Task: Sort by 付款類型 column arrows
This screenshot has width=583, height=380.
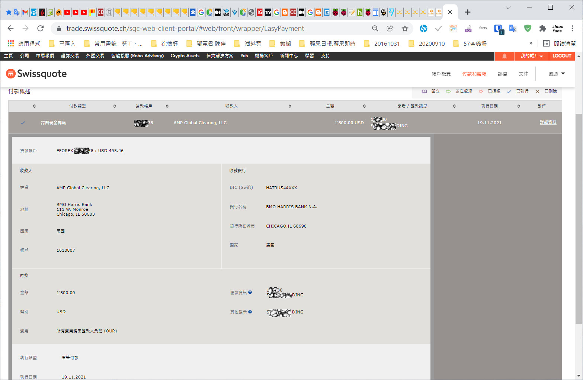Action: click(115, 106)
